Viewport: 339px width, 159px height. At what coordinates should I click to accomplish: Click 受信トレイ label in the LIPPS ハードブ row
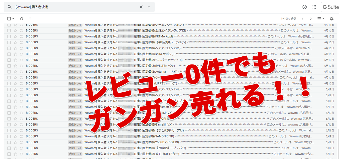[75, 83]
